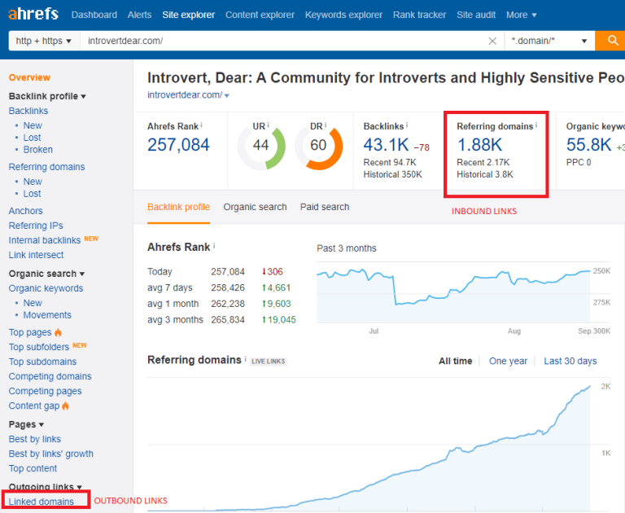The width and height of the screenshot is (625, 513).
Task: Switch to the Organic search tab
Action: click(x=255, y=207)
